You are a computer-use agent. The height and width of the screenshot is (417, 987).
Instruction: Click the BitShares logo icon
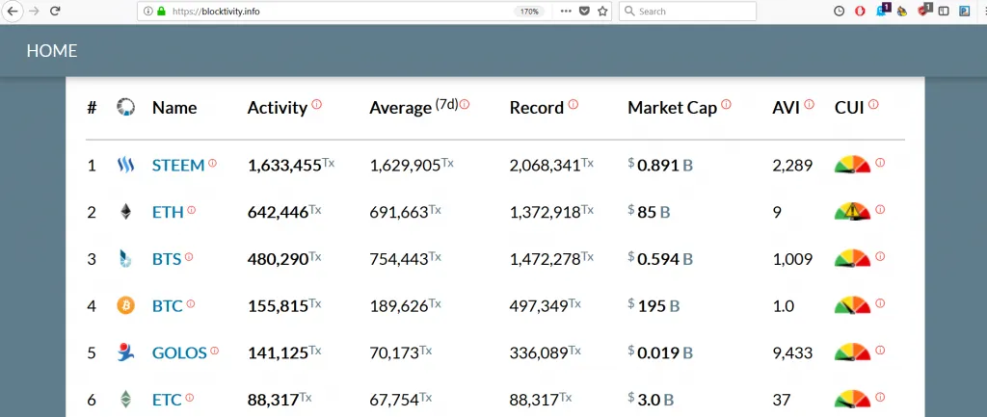click(x=126, y=258)
